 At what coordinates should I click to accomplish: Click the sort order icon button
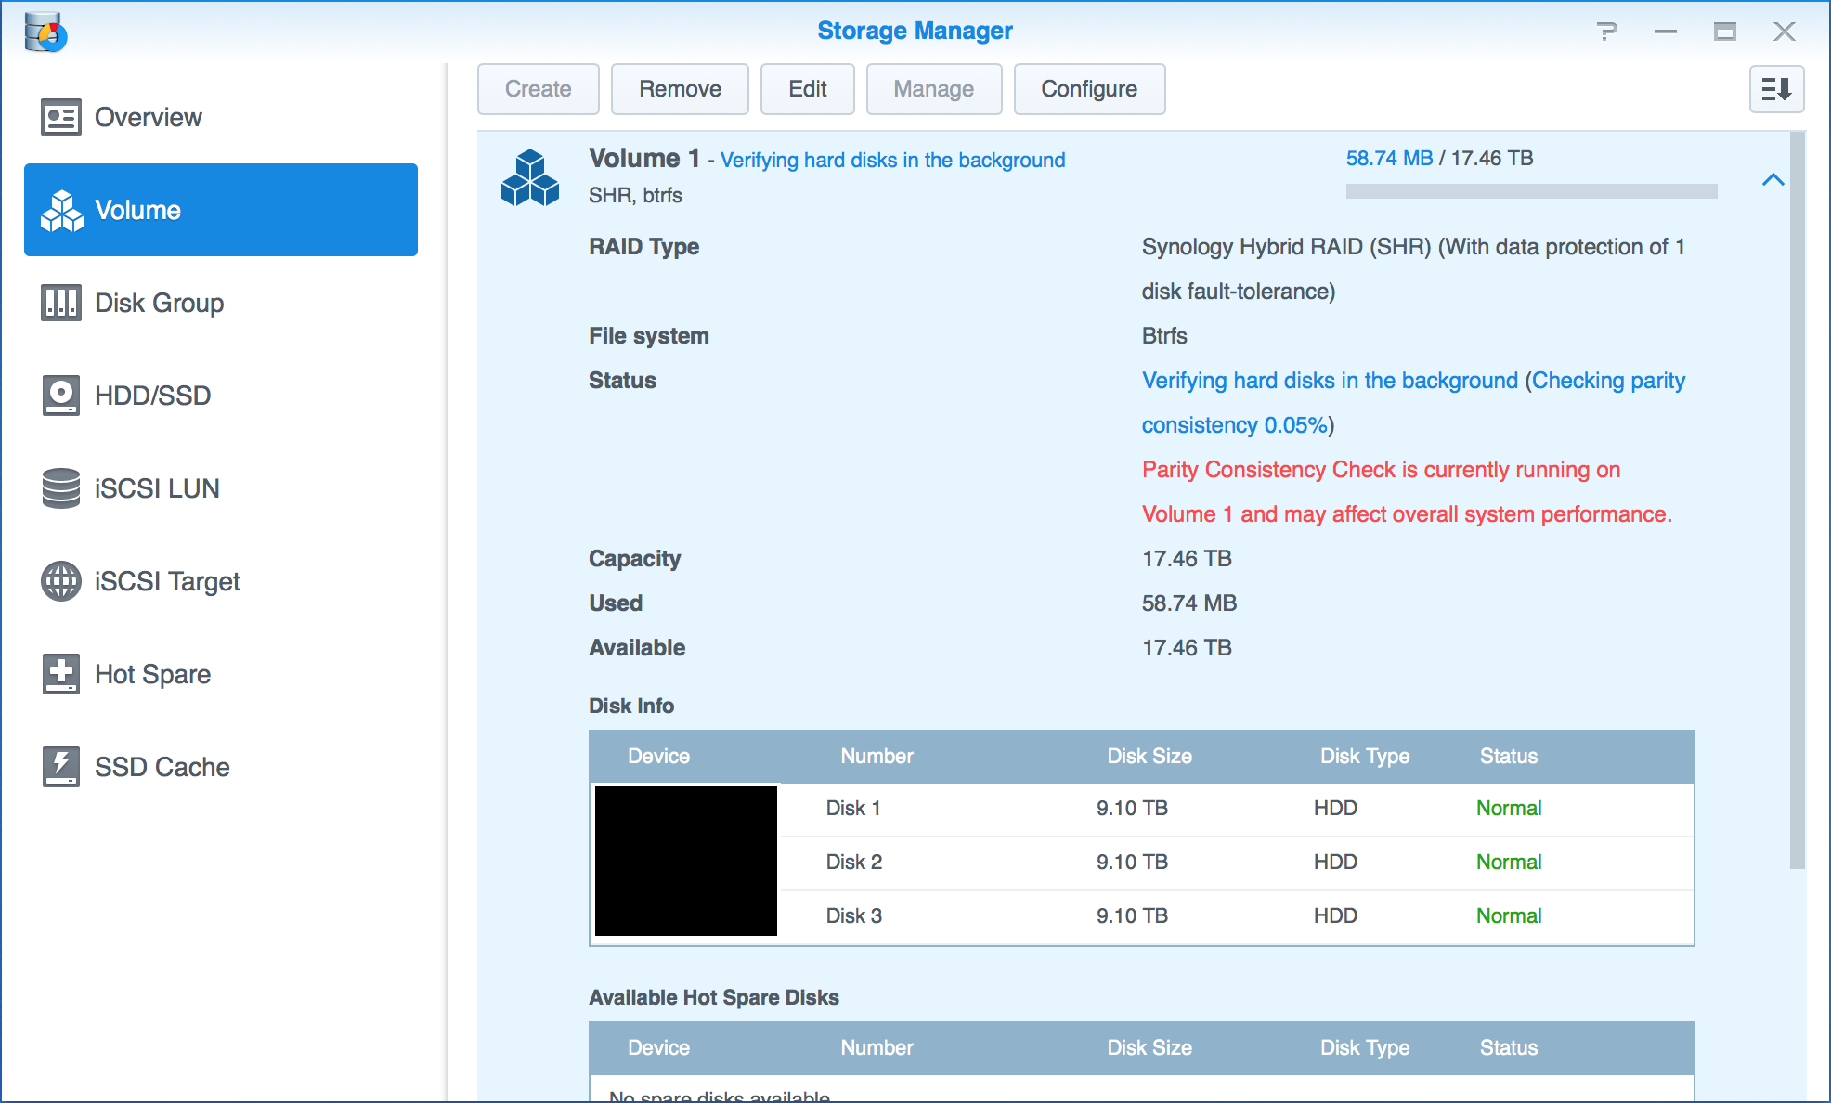click(1776, 89)
